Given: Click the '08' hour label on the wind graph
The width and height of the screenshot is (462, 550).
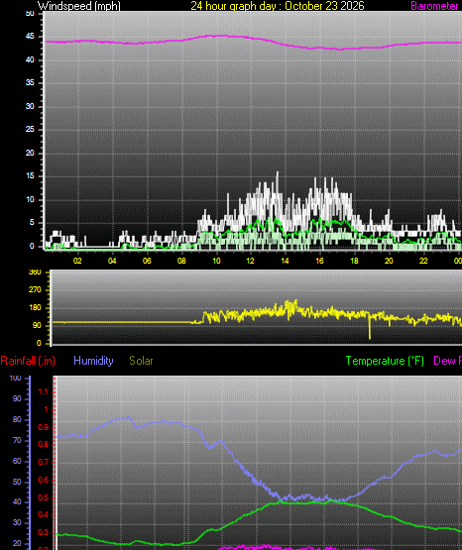Looking at the screenshot, I should (x=181, y=261).
